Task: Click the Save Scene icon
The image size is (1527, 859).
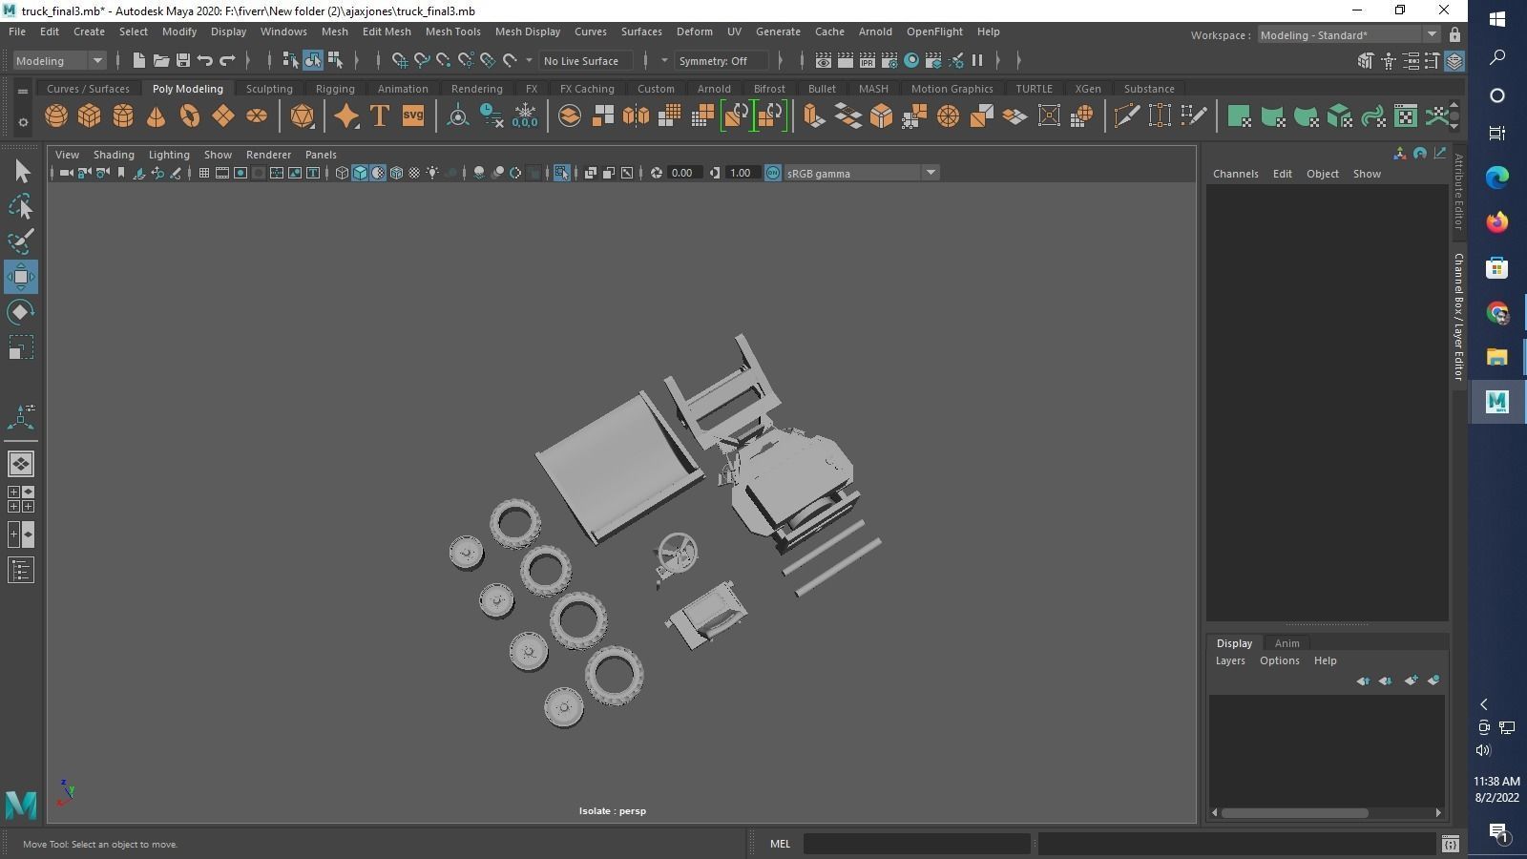Action: tap(183, 61)
